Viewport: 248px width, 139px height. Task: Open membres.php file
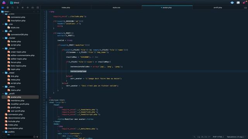pyautogui.click(x=16, y=100)
